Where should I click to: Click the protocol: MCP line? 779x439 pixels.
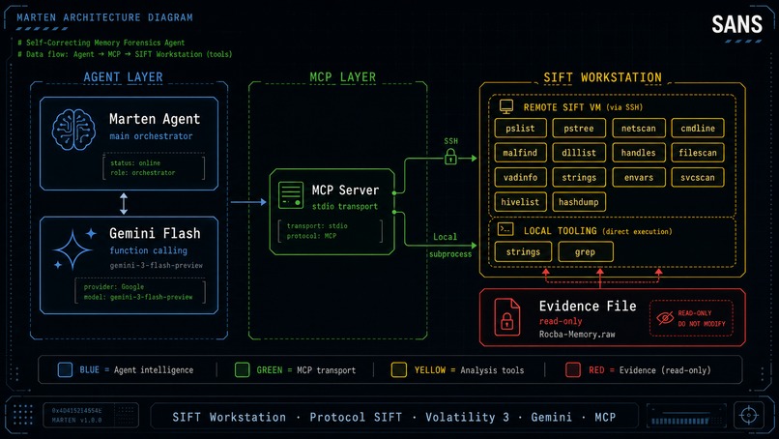point(311,236)
